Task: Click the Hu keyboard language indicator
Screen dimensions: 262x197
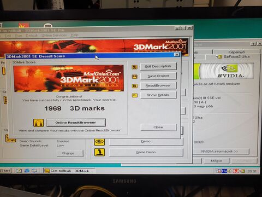Action: [224, 171]
